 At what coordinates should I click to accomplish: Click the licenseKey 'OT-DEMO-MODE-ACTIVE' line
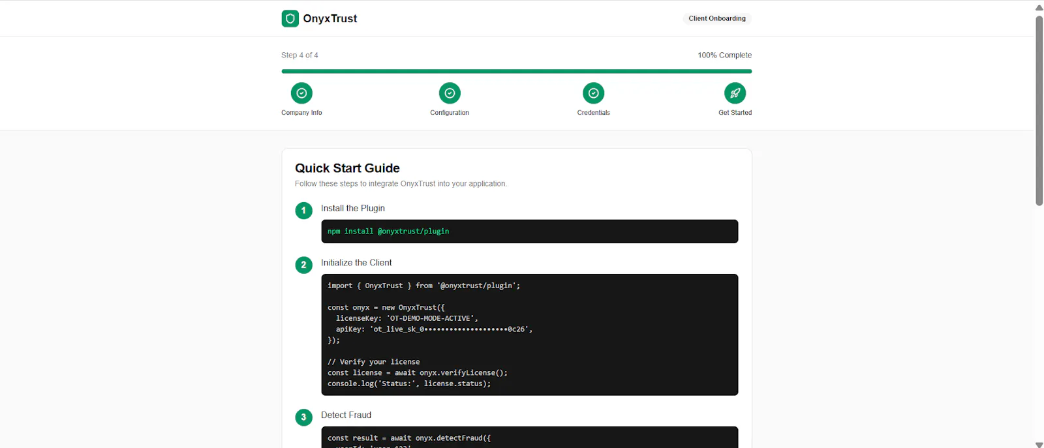pyautogui.click(x=407, y=318)
